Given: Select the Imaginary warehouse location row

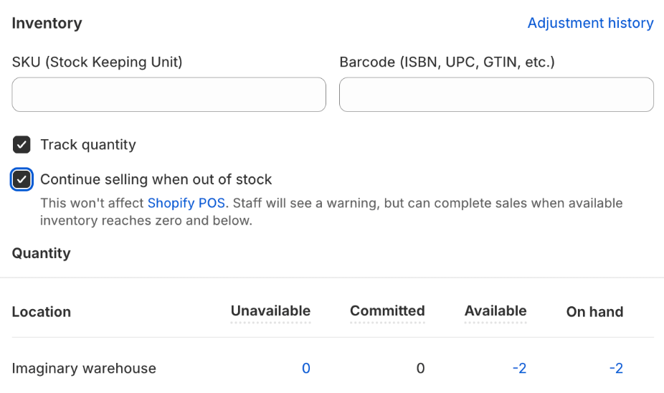Looking at the screenshot, I should tap(84, 369).
